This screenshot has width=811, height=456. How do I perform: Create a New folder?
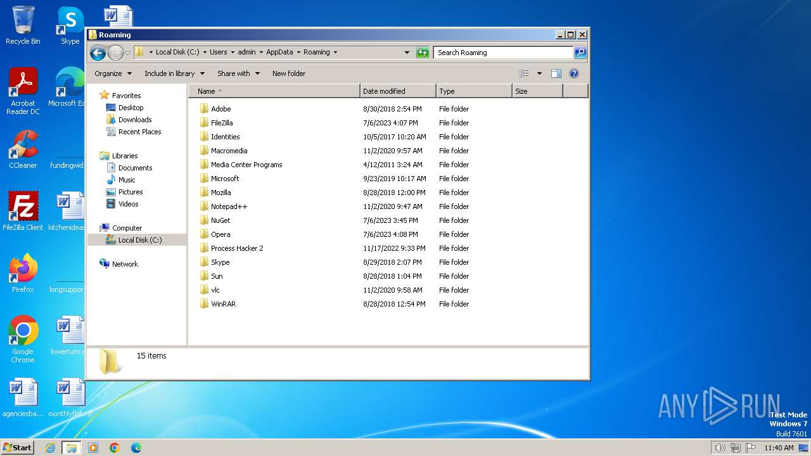(289, 73)
